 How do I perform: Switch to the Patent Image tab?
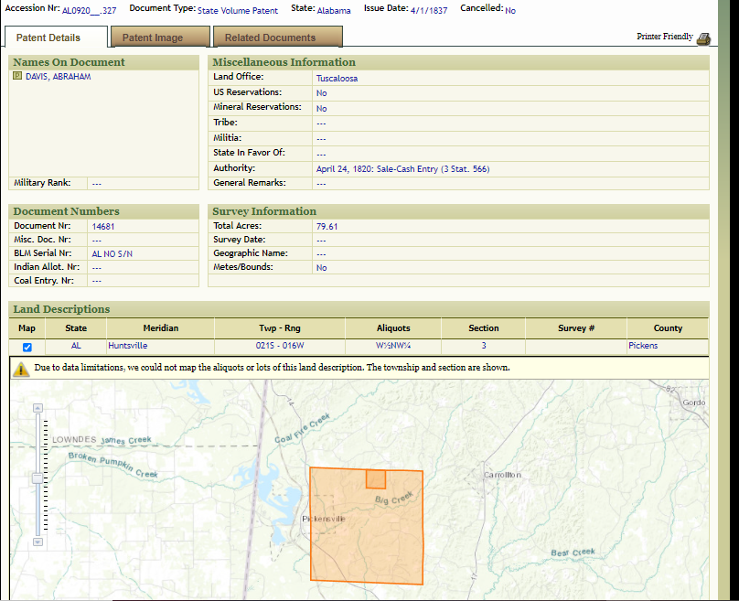[x=153, y=38]
